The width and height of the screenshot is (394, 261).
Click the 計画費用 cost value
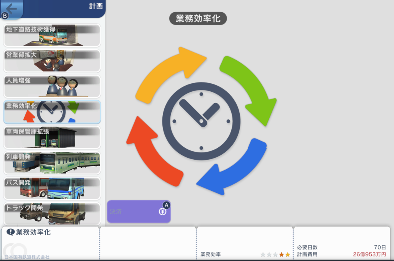[369, 254]
